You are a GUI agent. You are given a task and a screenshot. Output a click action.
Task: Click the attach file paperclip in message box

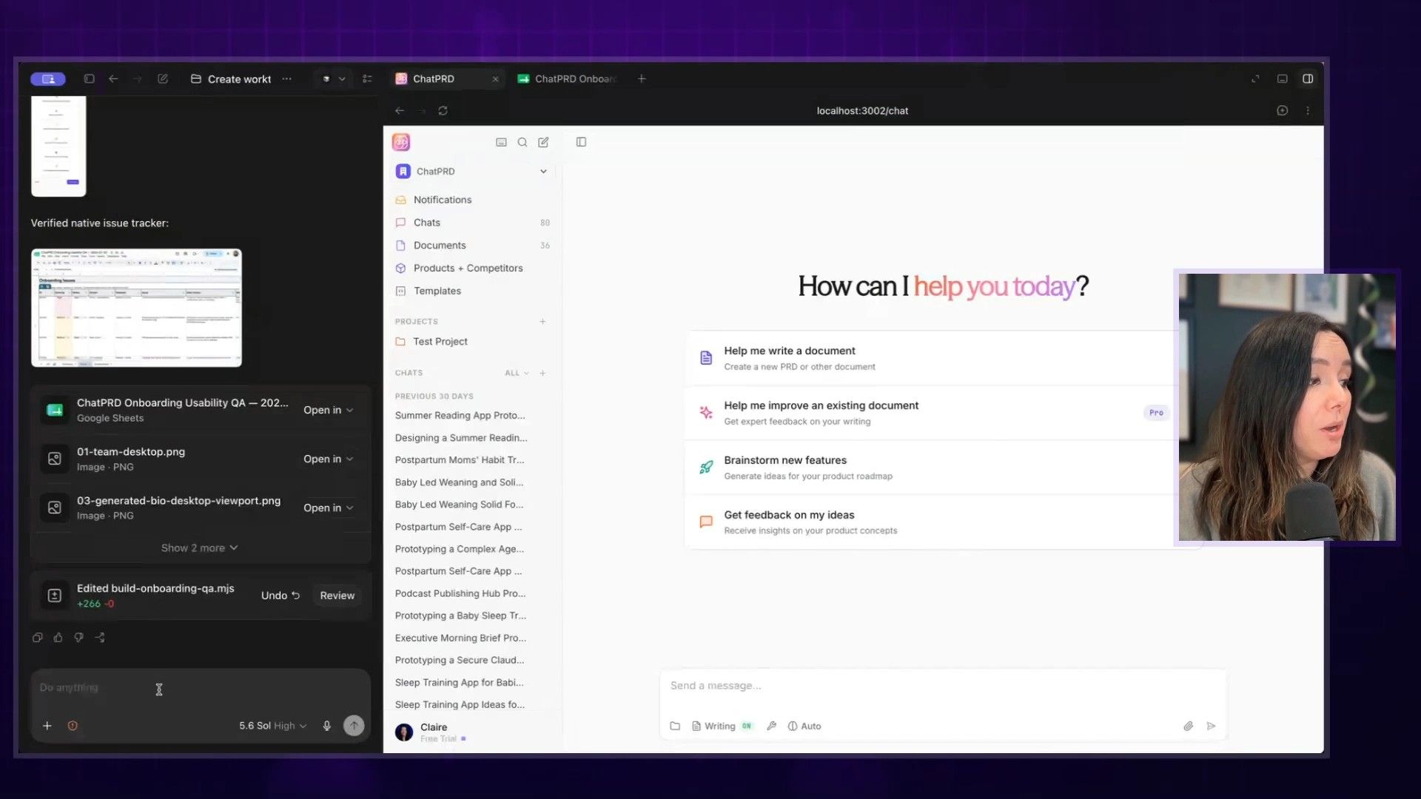[1188, 726]
